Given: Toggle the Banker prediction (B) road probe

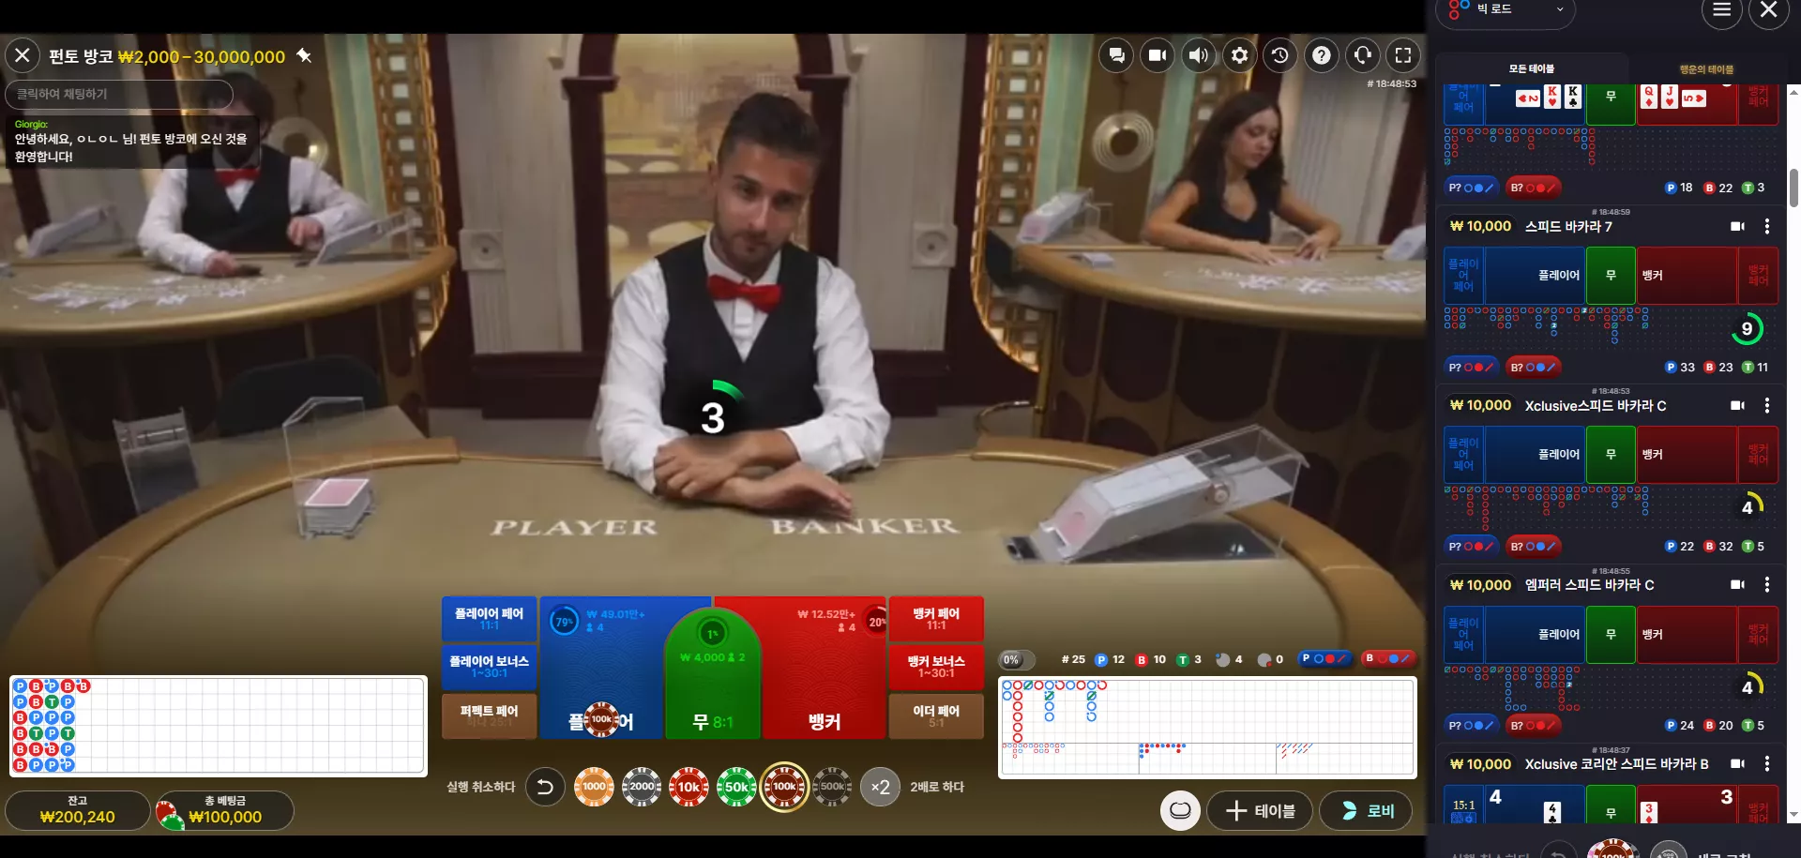Looking at the screenshot, I should pos(1388,658).
